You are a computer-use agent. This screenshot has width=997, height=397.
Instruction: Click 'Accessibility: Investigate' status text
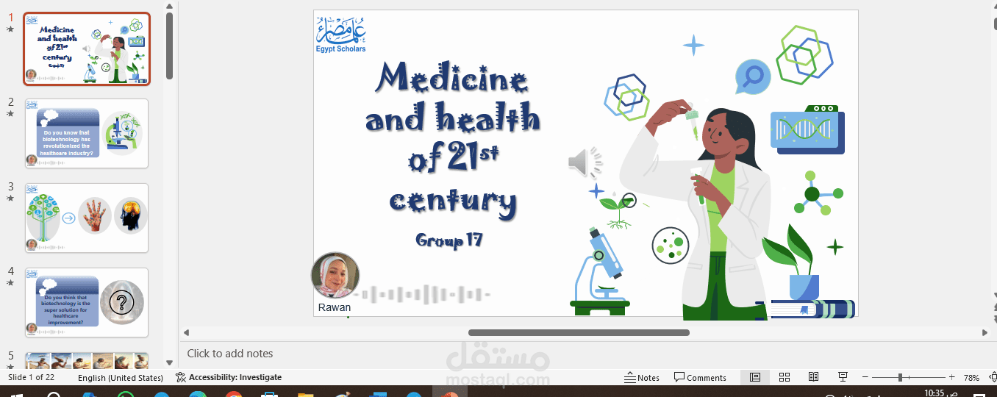pos(235,377)
